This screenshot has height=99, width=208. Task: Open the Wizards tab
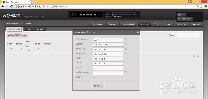pyautogui.click(x=197, y=24)
